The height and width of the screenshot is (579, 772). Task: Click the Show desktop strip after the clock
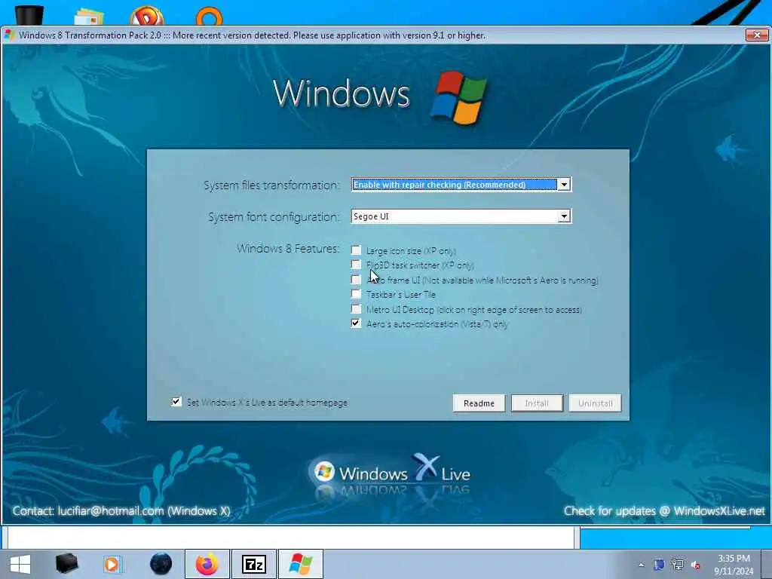click(x=766, y=564)
